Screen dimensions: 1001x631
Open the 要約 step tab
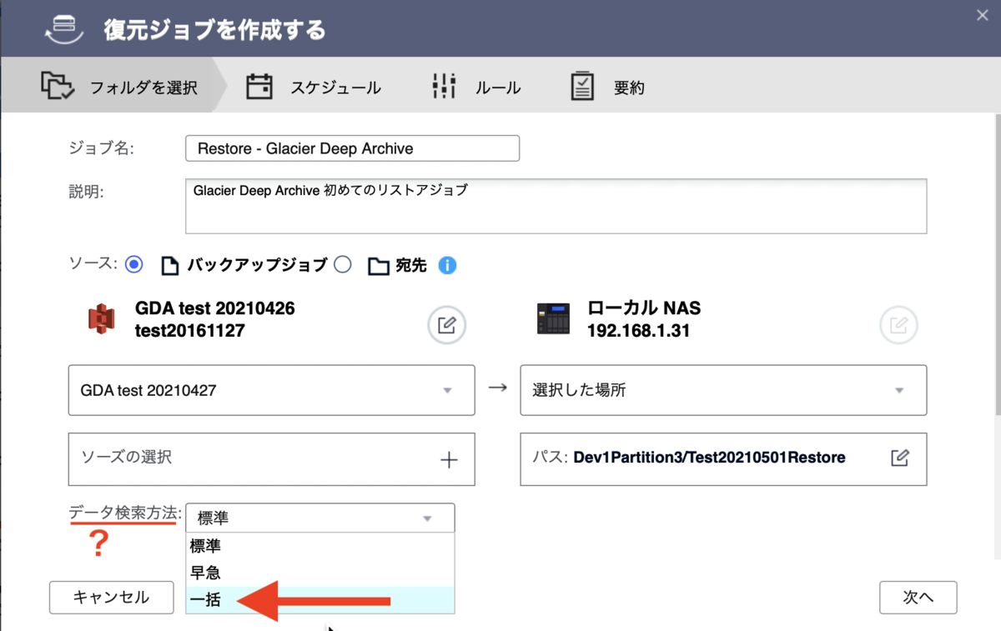[x=607, y=87]
